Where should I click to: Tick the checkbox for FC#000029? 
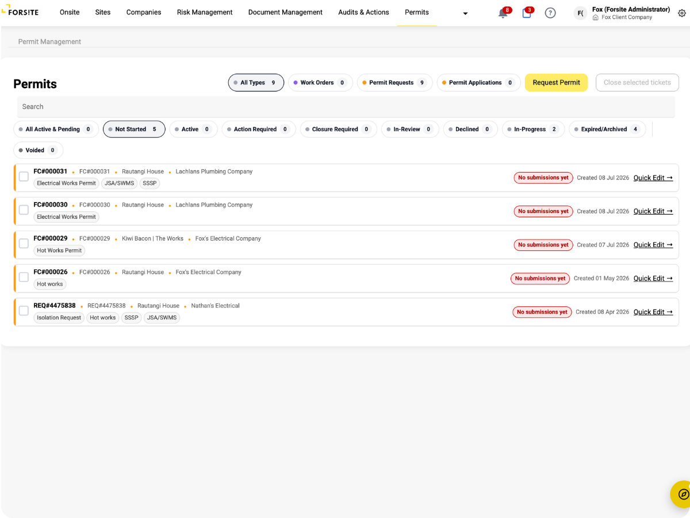24,243
